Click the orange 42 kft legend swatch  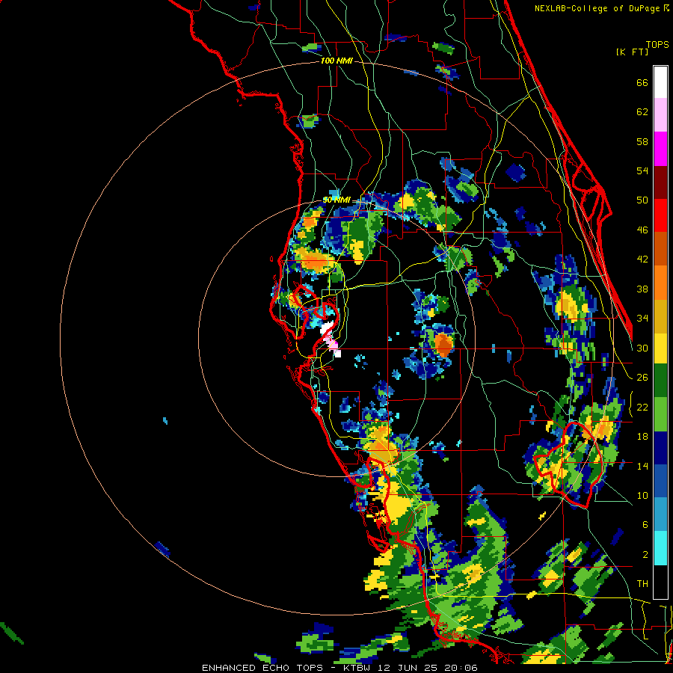tap(660, 282)
